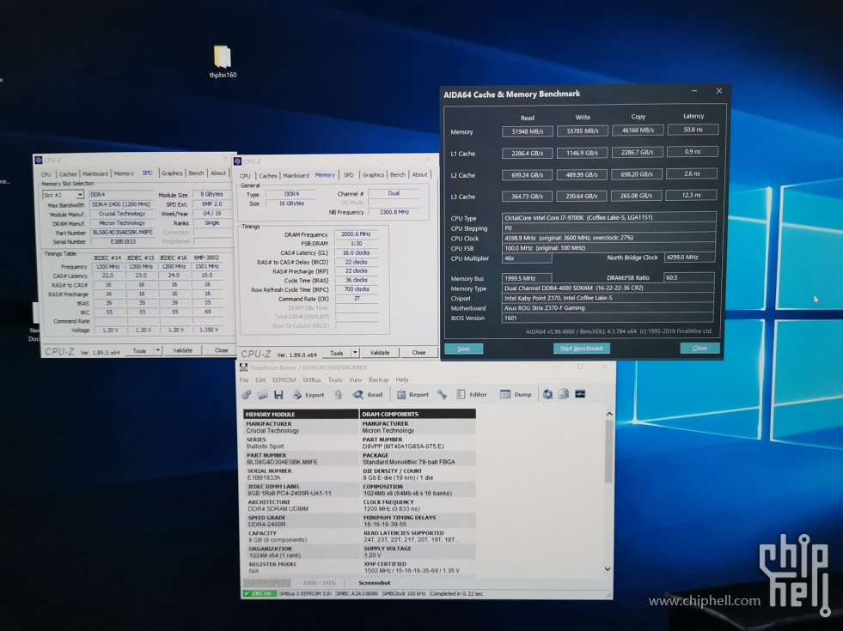The image size is (843, 631).
Task: Switch to About tab in CPU-Z SPD window
Action: tap(218, 173)
